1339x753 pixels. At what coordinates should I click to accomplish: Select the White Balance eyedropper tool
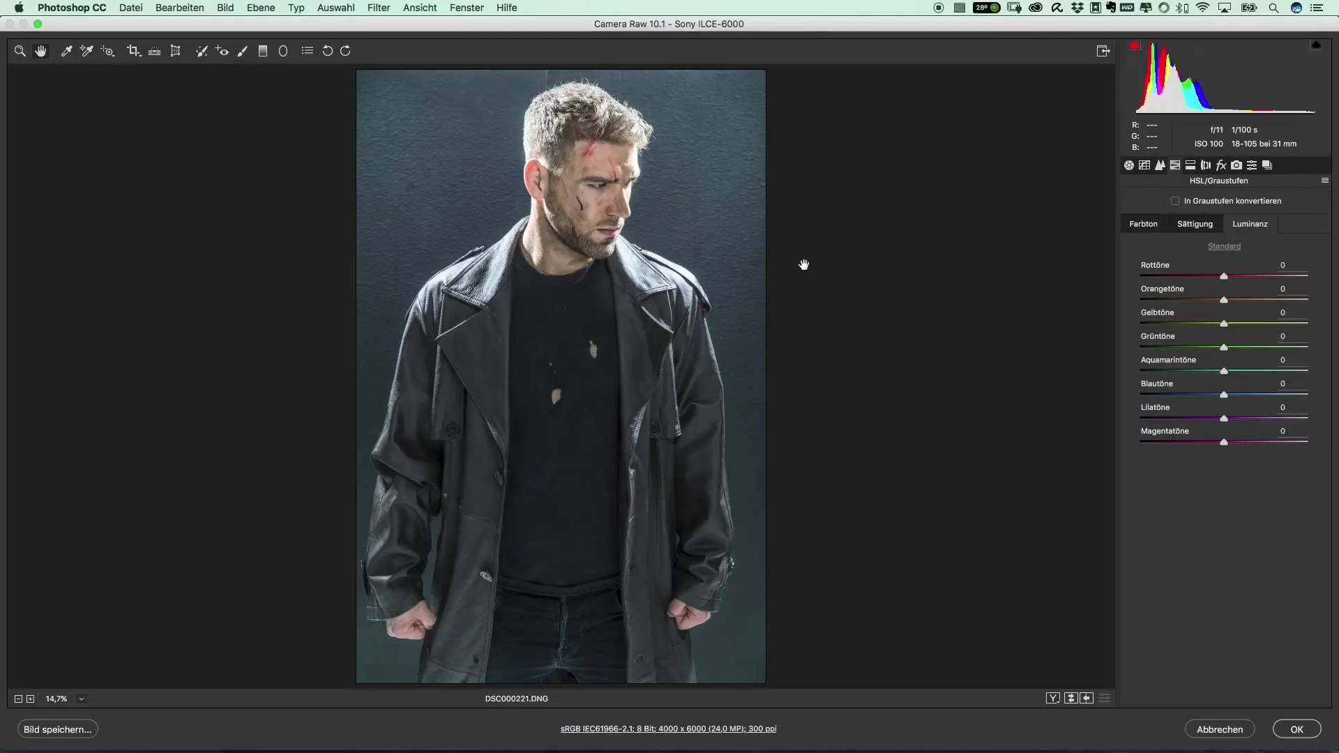[x=66, y=51]
